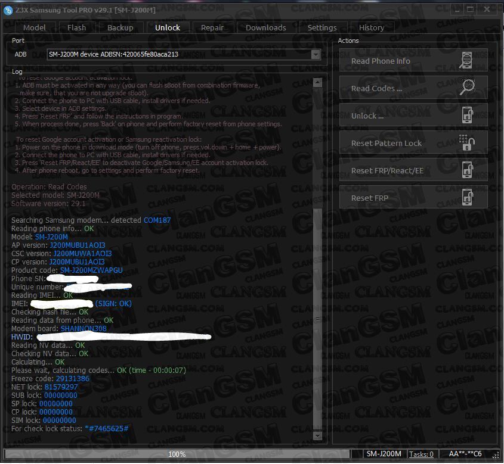Click the unlocked phone icon on Unlock
Screen dimensions: 504x464
click(x=468, y=115)
